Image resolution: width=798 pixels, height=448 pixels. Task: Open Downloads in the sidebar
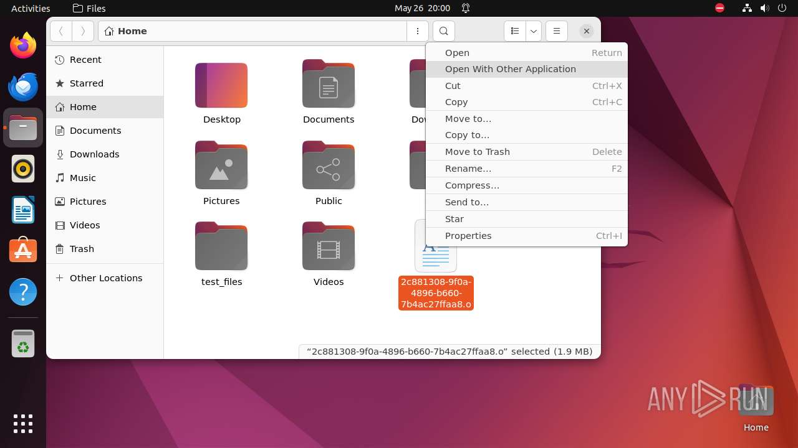[105, 154]
